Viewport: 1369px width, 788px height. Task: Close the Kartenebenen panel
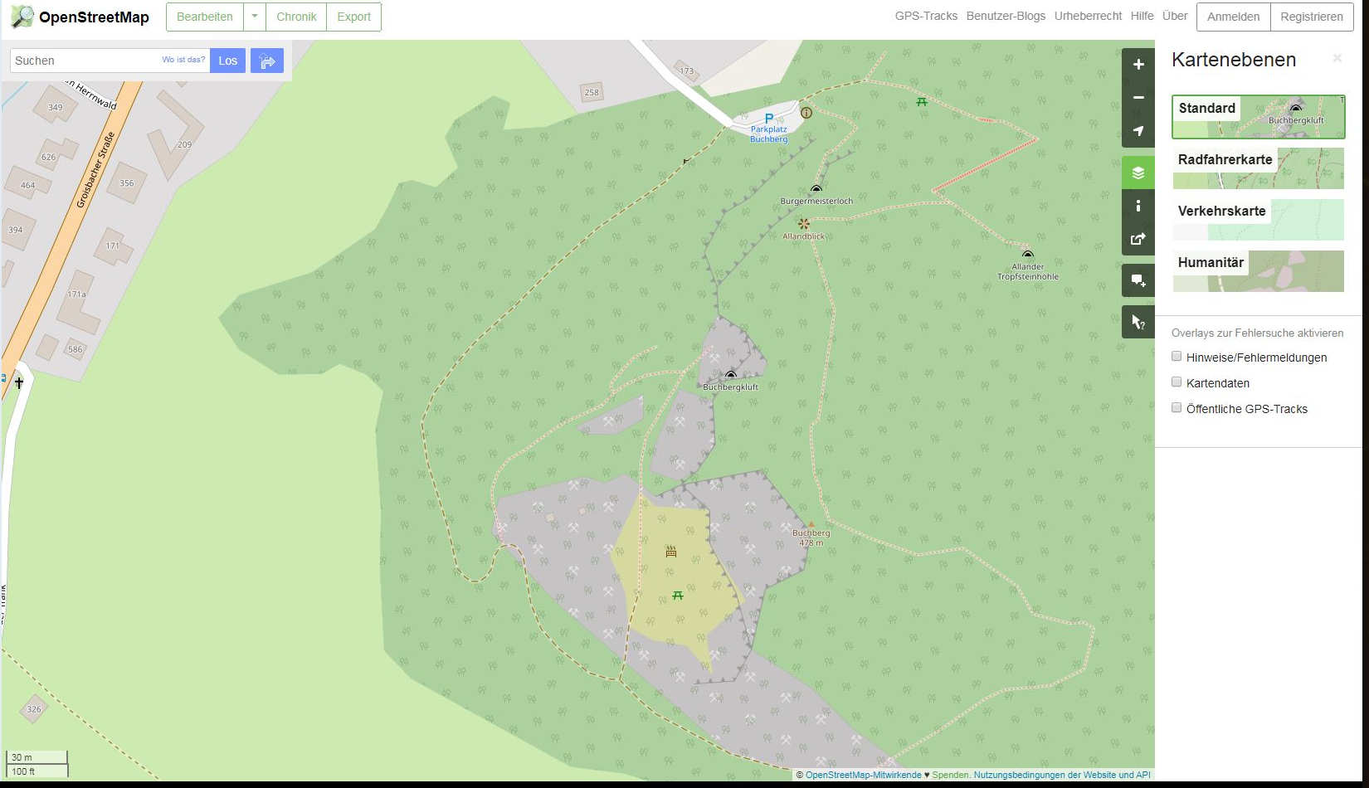click(1337, 58)
